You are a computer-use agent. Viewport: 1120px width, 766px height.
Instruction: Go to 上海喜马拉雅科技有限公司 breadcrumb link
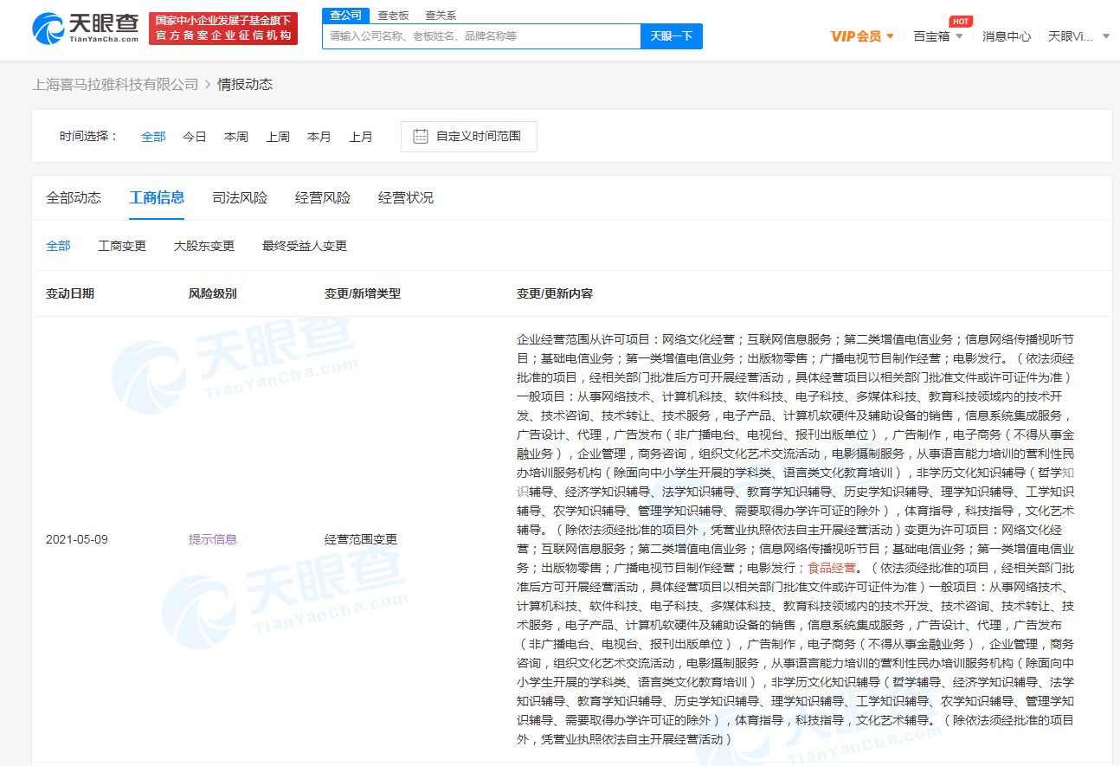(x=115, y=84)
